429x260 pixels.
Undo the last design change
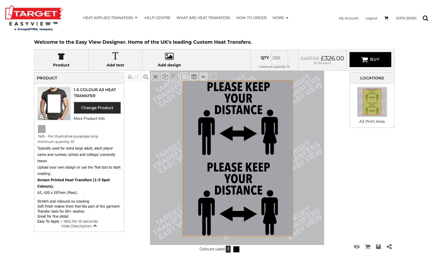point(203,76)
